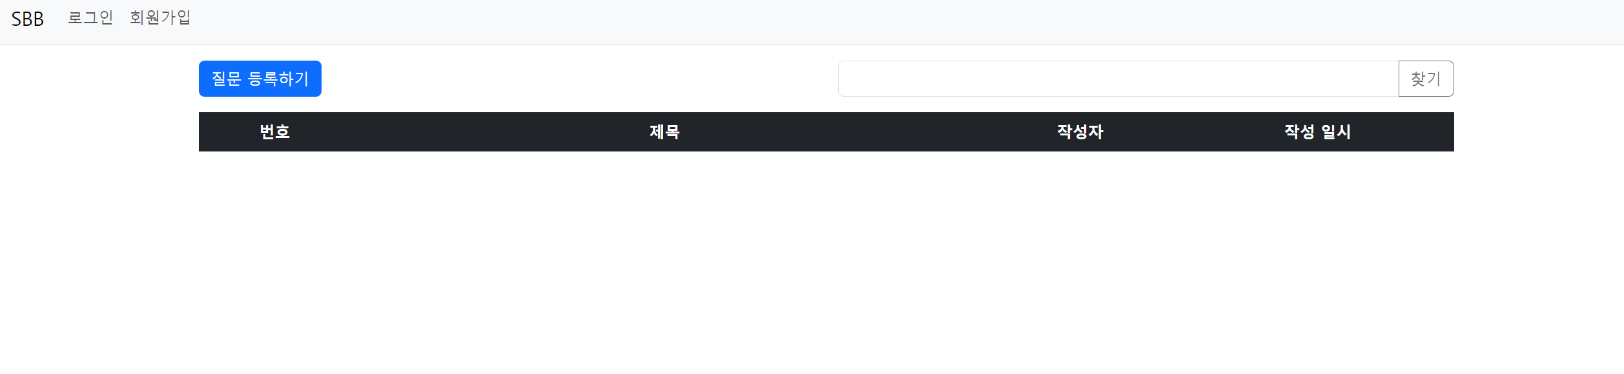Click the 질문 등록하기 button
This screenshot has height=374, width=1624.
(x=260, y=79)
